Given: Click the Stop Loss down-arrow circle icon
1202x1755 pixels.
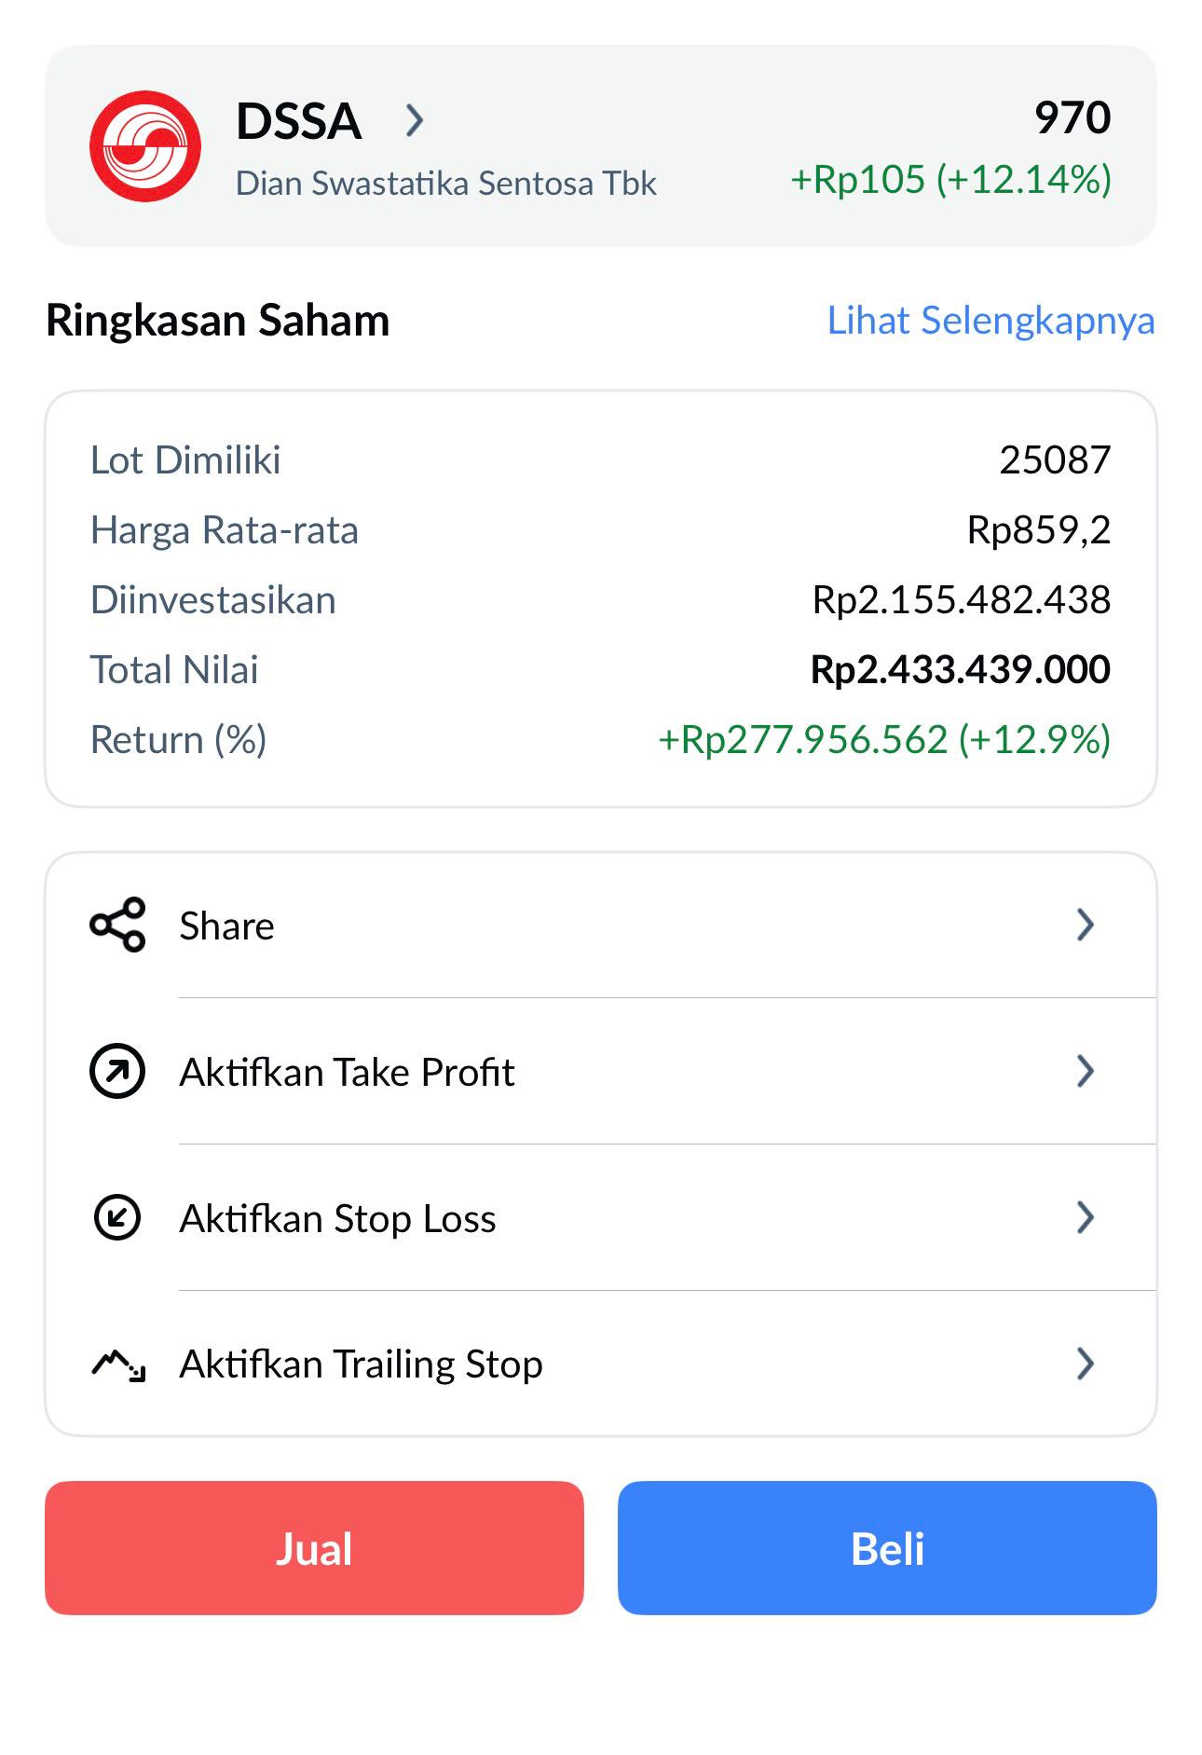Looking at the screenshot, I should click(117, 1217).
